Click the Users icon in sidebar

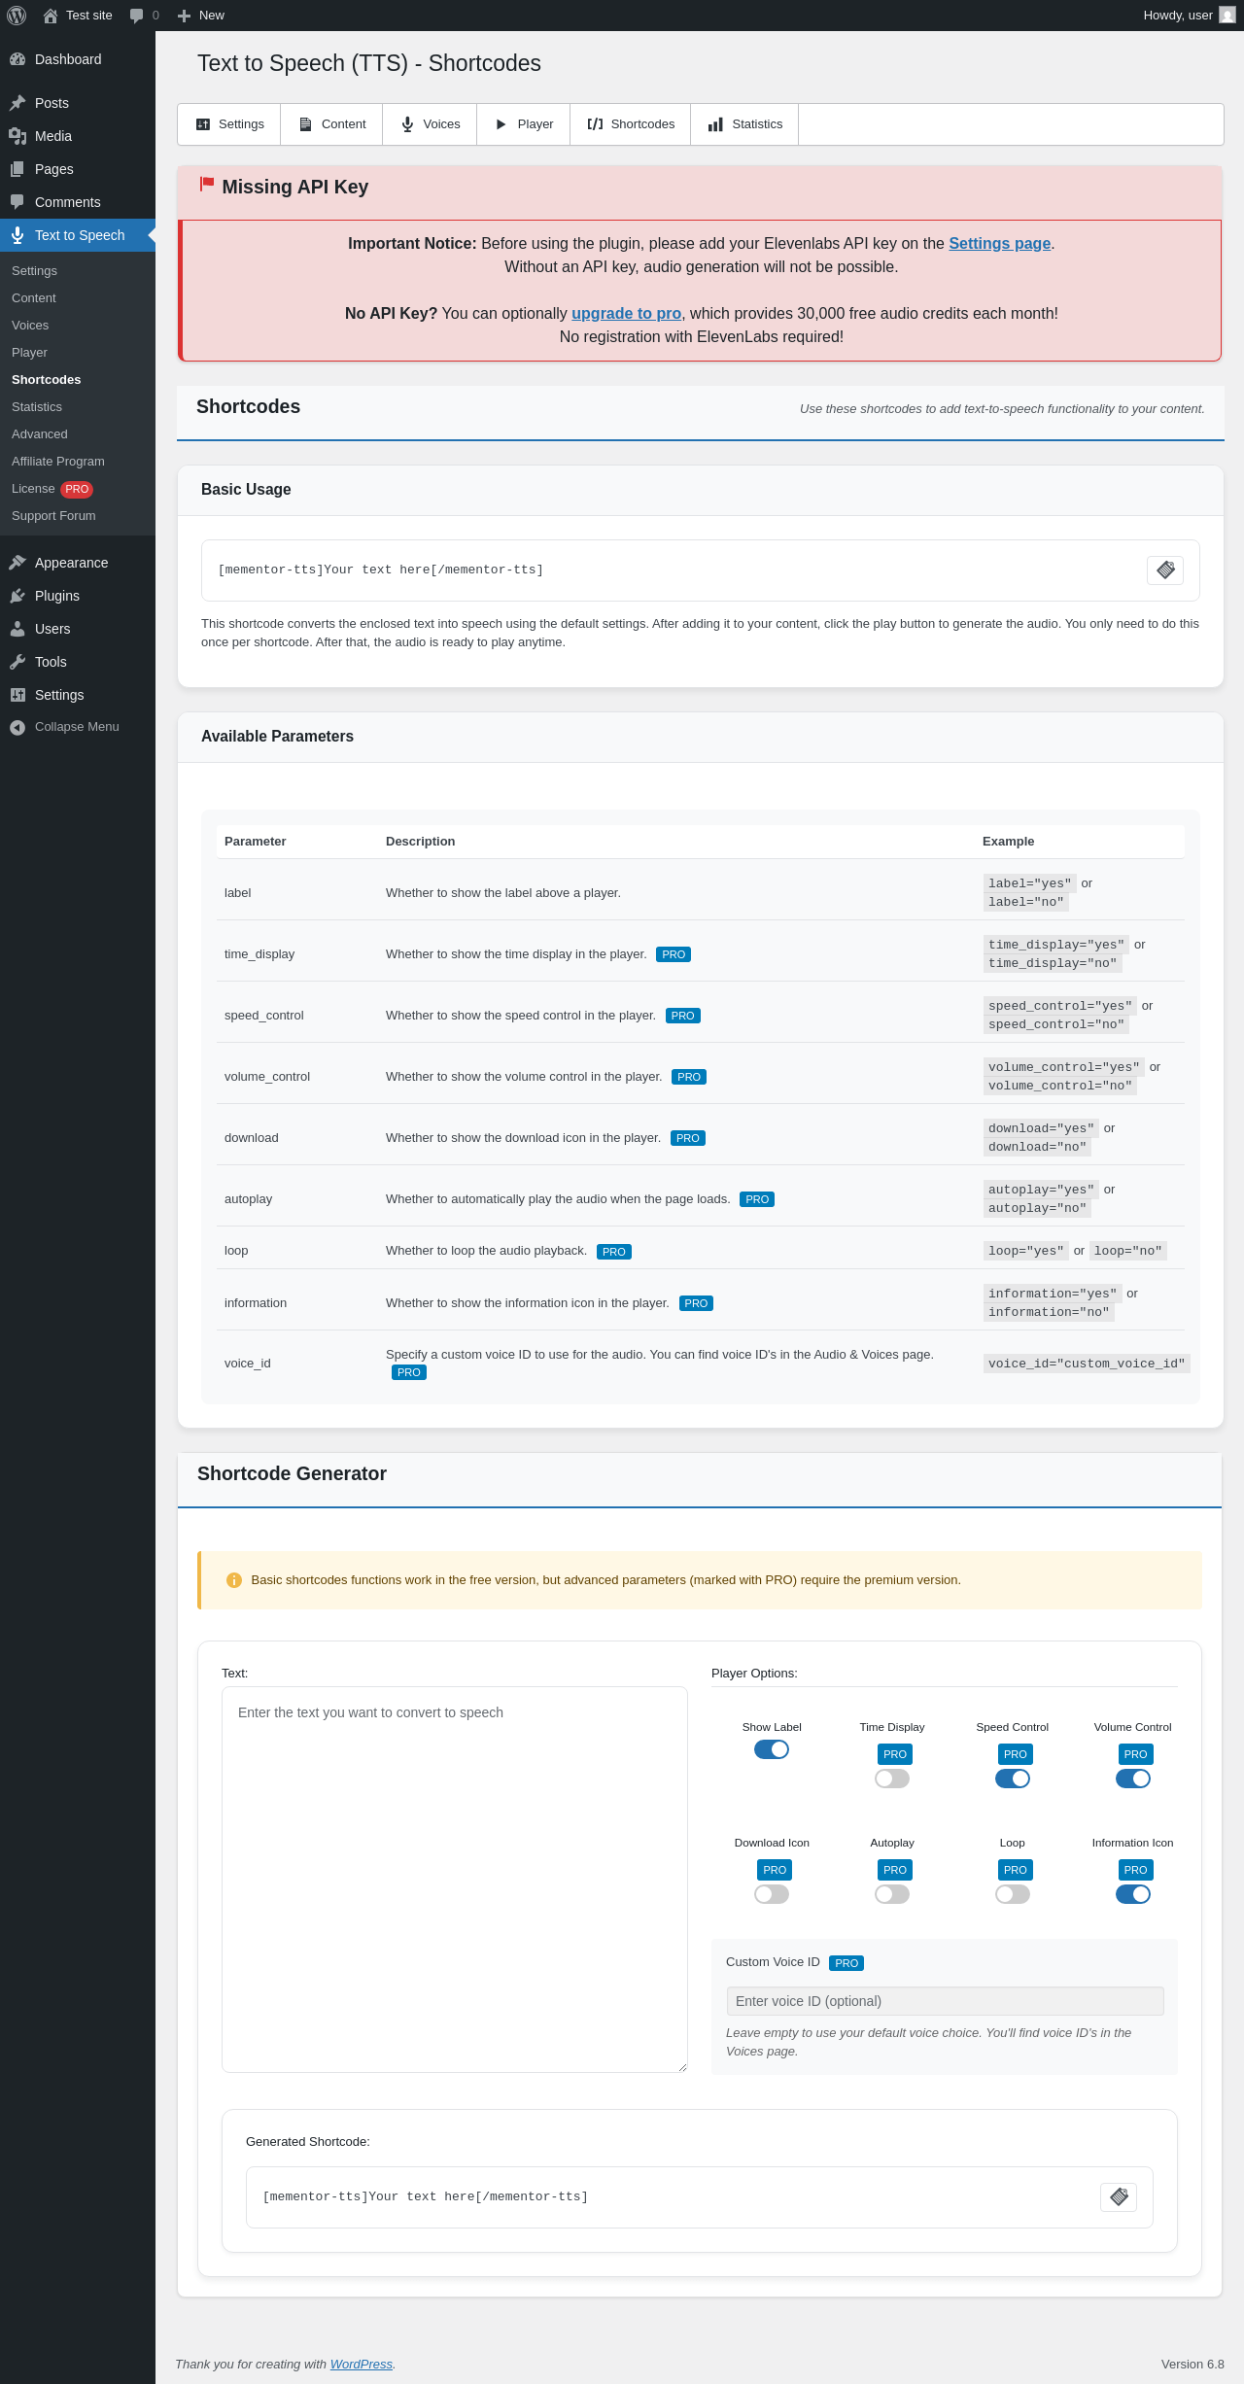[17, 629]
